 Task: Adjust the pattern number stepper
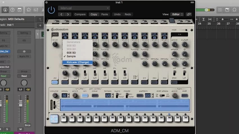pos(152,96)
